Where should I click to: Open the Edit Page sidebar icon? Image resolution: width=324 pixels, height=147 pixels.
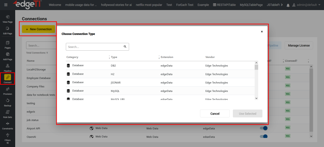(8, 30)
